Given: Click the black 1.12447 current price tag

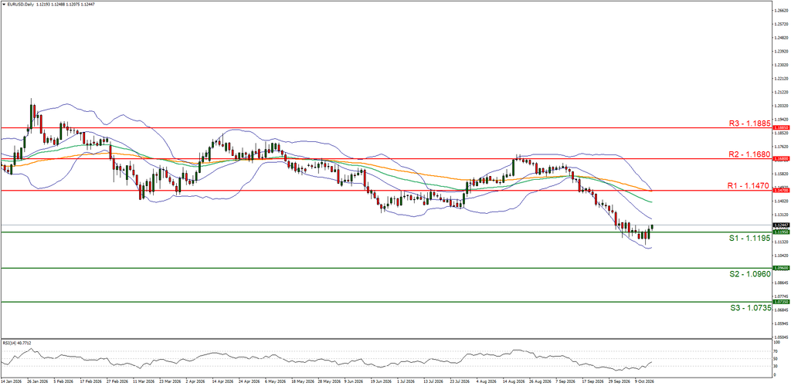Looking at the screenshot, I should point(781,225).
